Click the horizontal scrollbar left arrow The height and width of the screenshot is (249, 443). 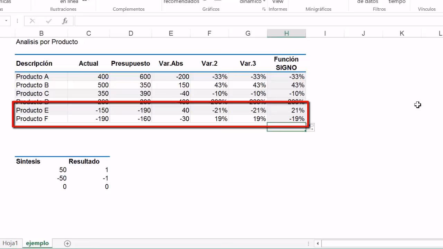pyautogui.click(x=318, y=243)
